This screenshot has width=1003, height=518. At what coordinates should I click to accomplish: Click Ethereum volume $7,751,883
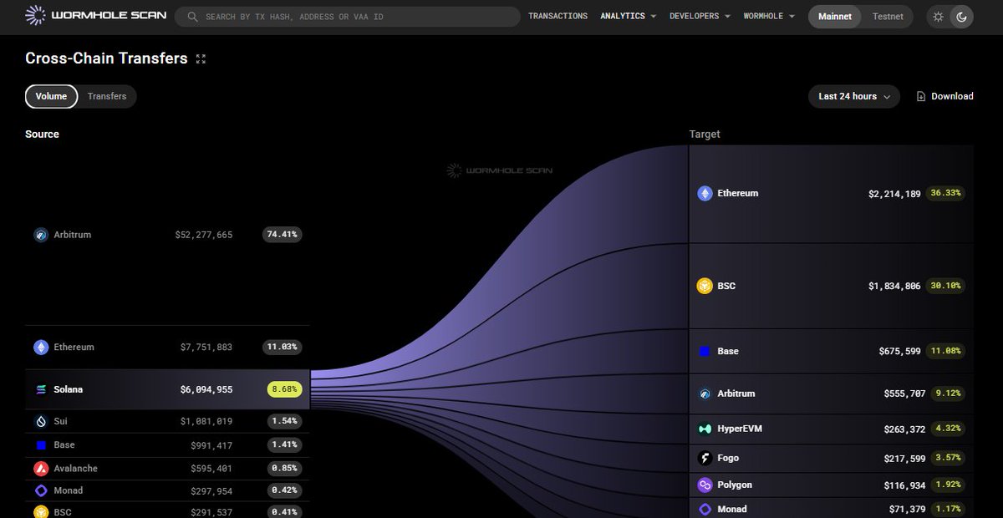click(x=206, y=347)
